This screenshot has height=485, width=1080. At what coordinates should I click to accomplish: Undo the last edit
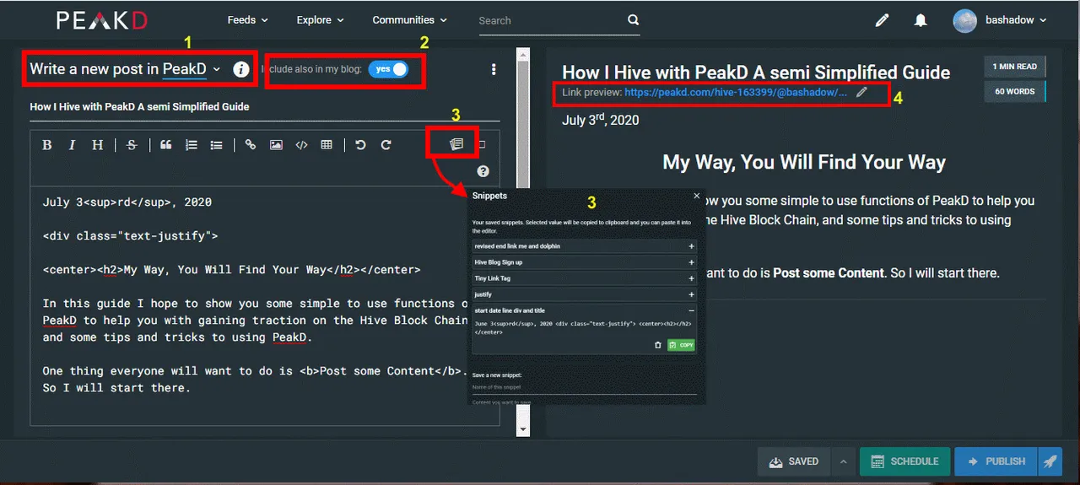(x=360, y=145)
